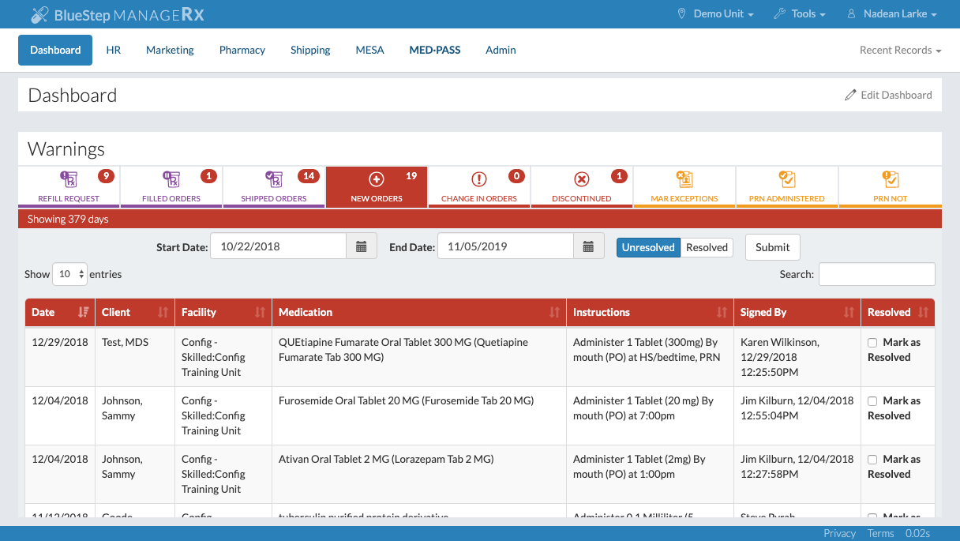960x541 pixels.
Task: Open the Show entries count selector
Action: (69, 274)
